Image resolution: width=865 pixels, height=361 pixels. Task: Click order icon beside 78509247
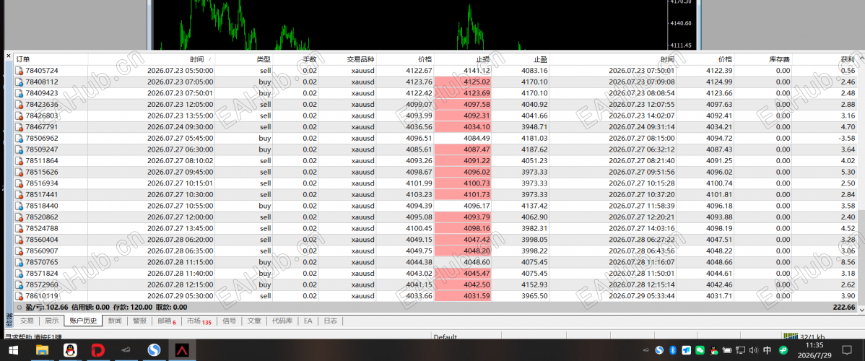pyautogui.click(x=19, y=149)
